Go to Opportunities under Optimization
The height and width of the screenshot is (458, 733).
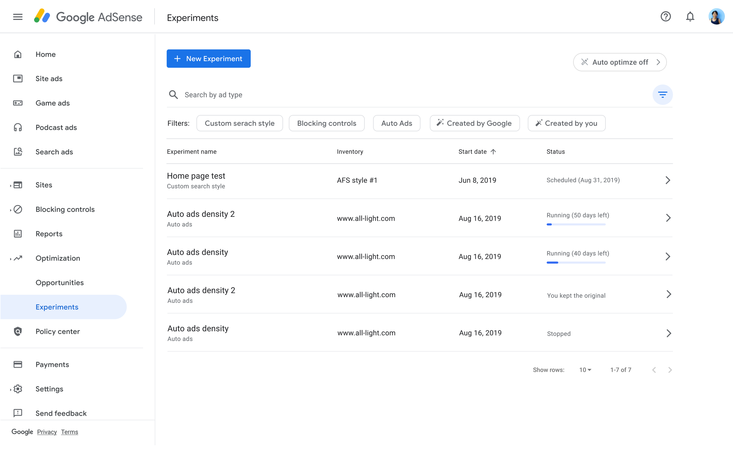[60, 282]
